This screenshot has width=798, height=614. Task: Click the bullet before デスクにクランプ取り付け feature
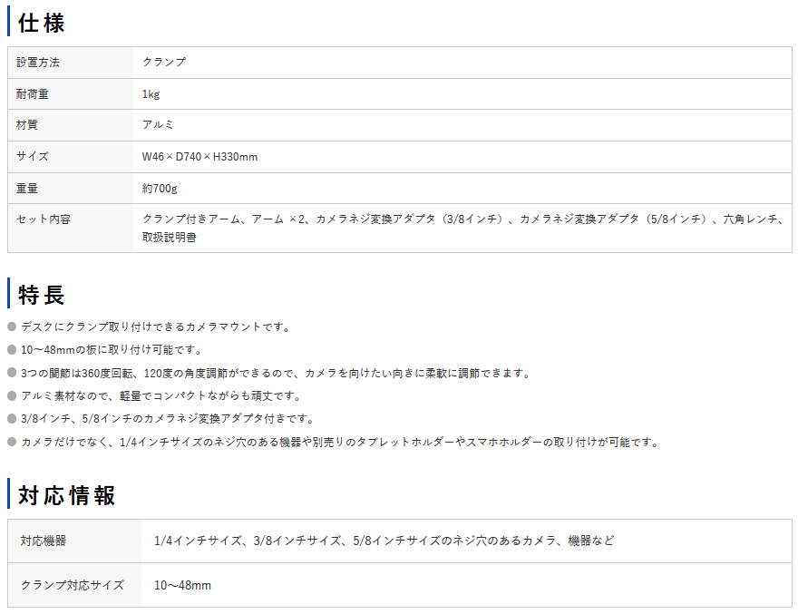point(12,326)
